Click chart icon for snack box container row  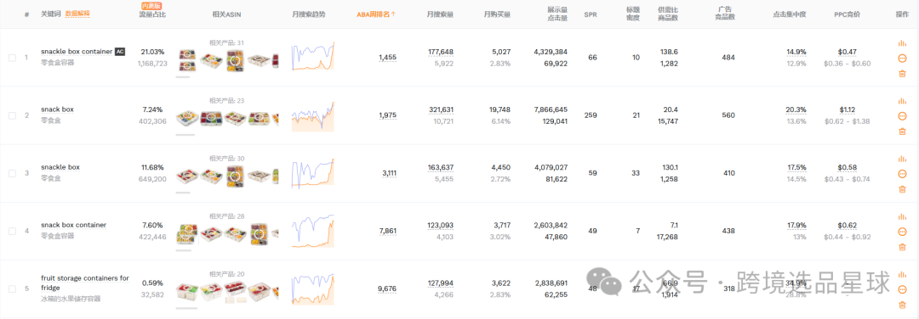[x=902, y=216]
